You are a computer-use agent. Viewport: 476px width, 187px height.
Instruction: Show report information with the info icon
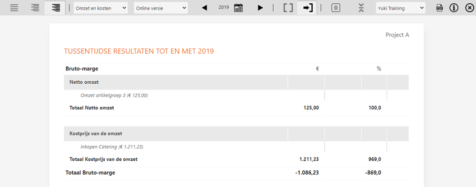(x=454, y=8)
